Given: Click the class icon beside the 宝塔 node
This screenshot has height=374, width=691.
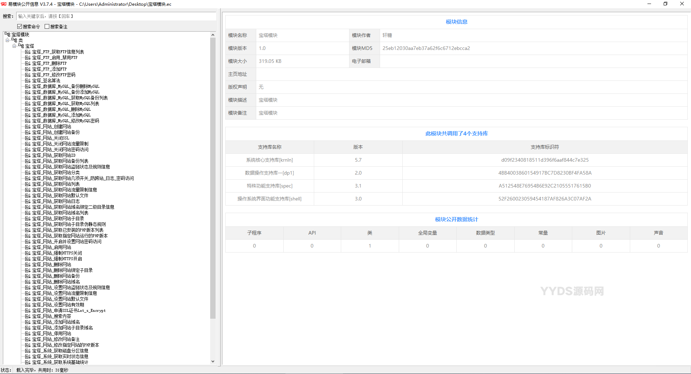Looking at the screenshot, I should point(21,46).
